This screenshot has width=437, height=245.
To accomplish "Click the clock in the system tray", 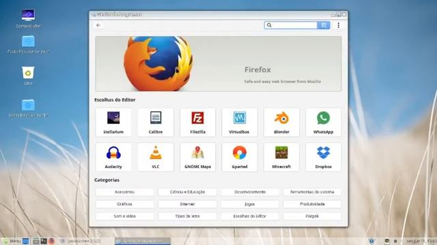I will click(421, 241).
